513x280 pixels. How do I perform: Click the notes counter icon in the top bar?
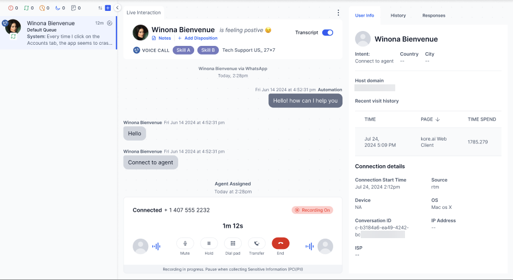pos(73,8)
